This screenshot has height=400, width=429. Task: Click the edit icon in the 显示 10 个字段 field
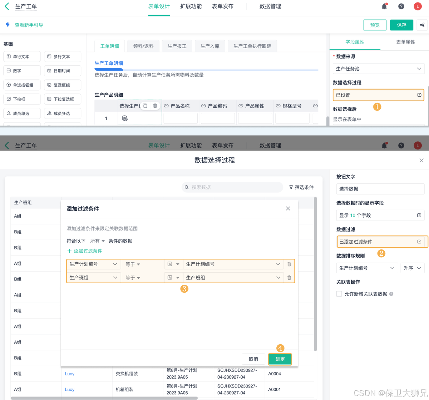tap(419, 215)
